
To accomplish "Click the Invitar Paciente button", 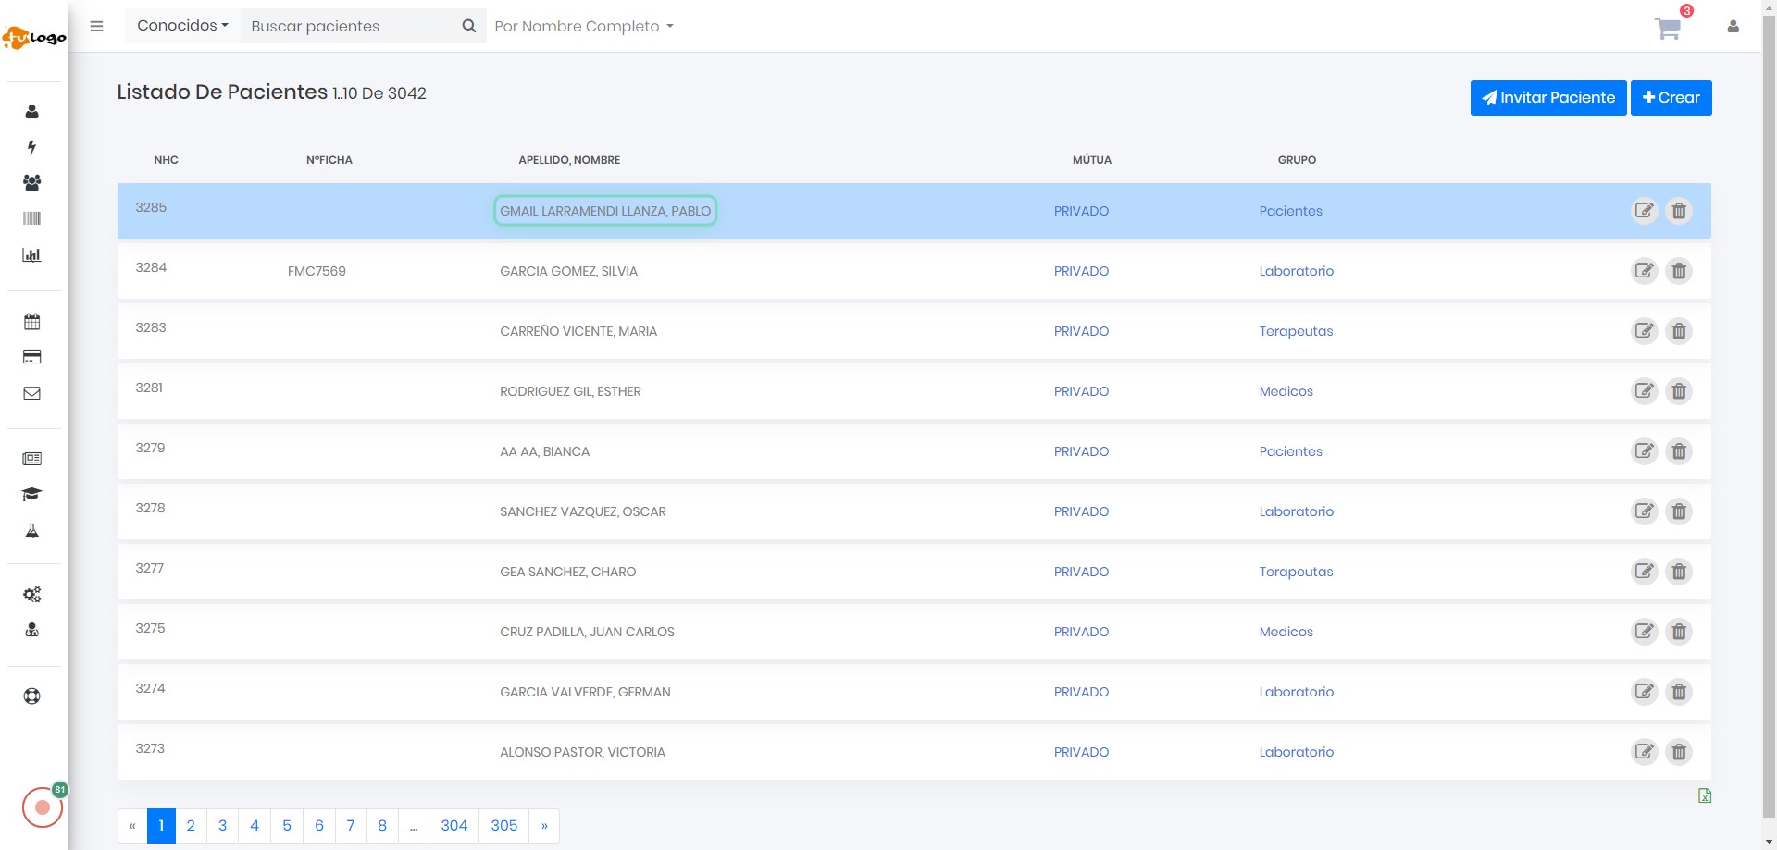I will click(x=1548, y=98).
